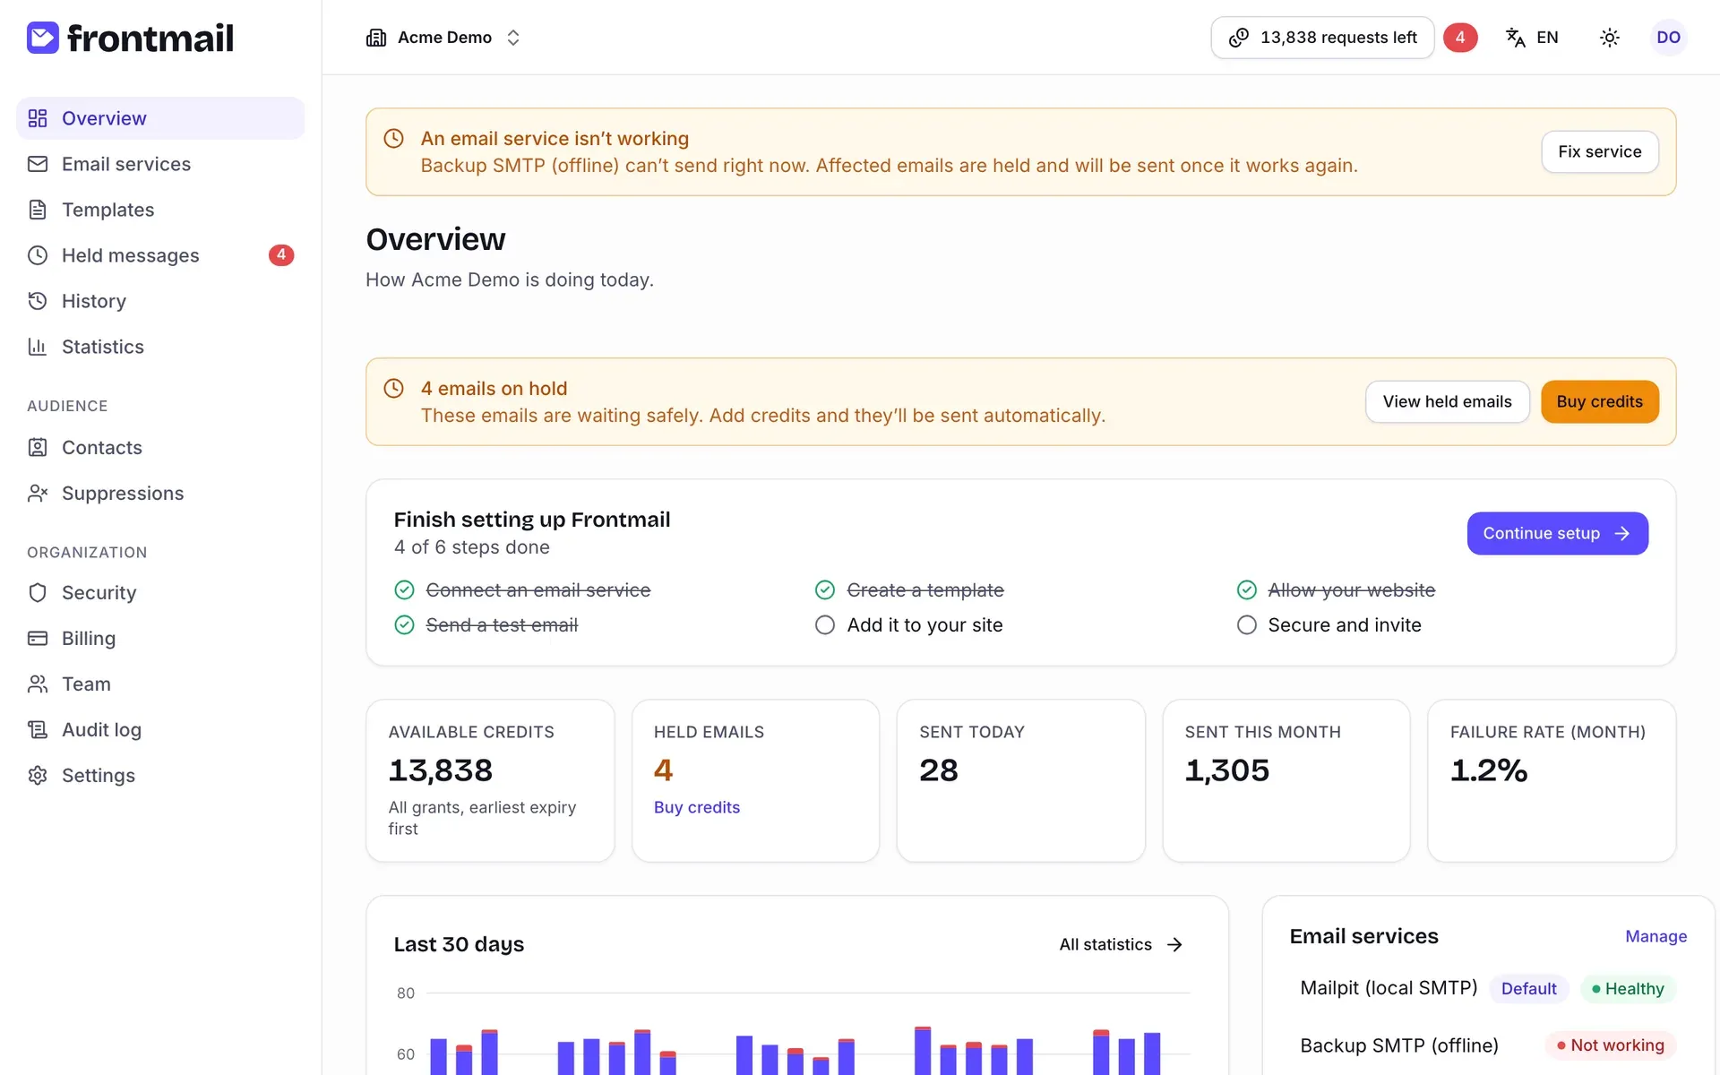Click the Default badge beside Mailpit
Image resolution: width=1720 pixels, height=1075 pixels.
[x=1528, y=989]
